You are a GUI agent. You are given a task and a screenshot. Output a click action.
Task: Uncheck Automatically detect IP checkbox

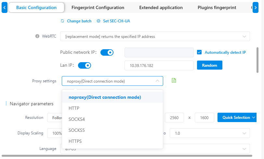(x=200, y=52)
